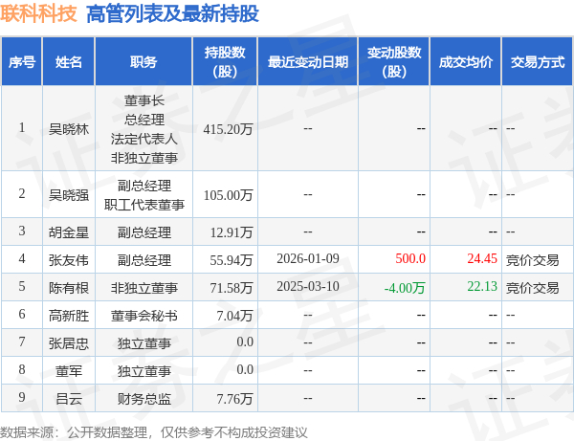Screen dimensions: 574x441
Task: Click 副总经理 position of 胡金星
Action: point(144,232)
